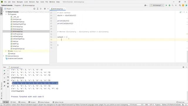Rerun program with green arrow in Run panel
Viewport: 188px width, 106px height.
(4, 71)
